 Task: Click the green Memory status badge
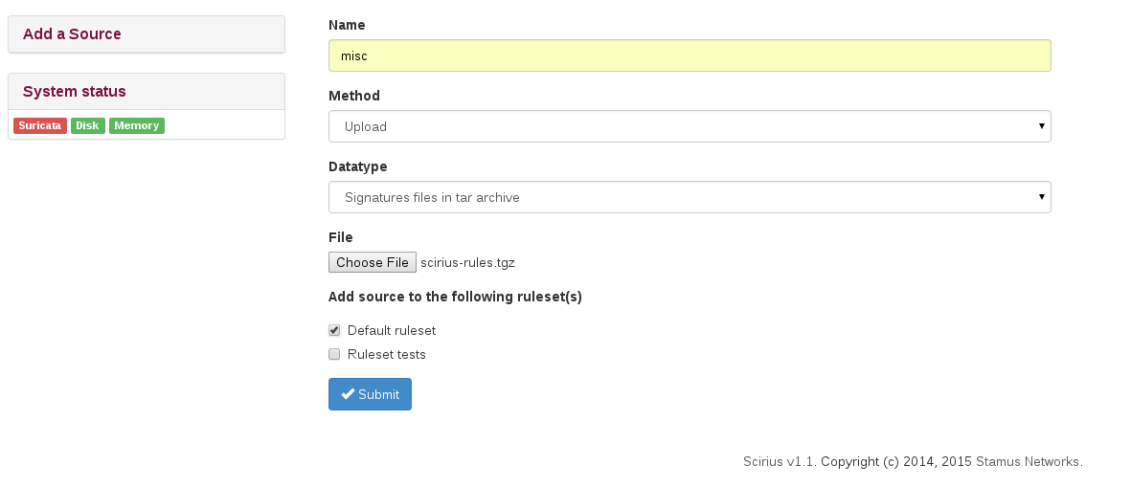[x=136, y=125]
